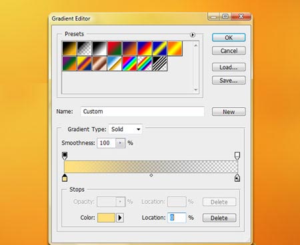
Task: Click the gradient preview bar
Action: tap(151, 166)
